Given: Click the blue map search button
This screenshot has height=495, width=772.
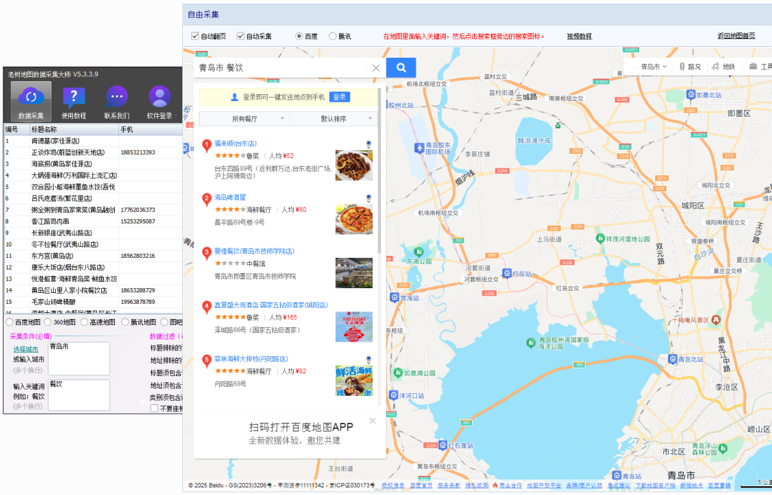Looking at the screenshot, I should pyautogui.click(x=400, y=67).
